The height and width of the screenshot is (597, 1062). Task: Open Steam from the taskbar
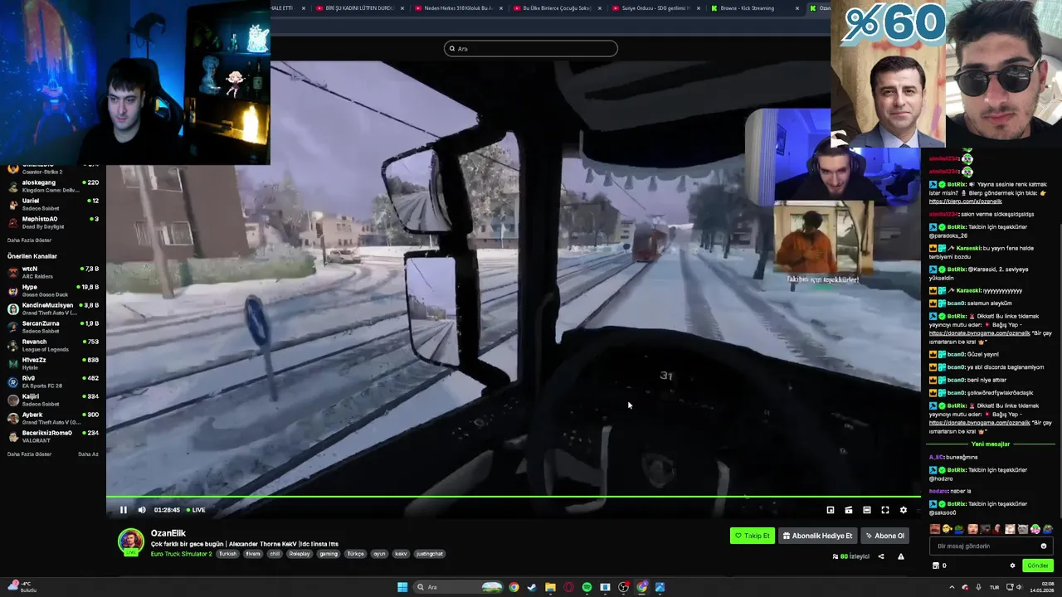tap(532, 587)
